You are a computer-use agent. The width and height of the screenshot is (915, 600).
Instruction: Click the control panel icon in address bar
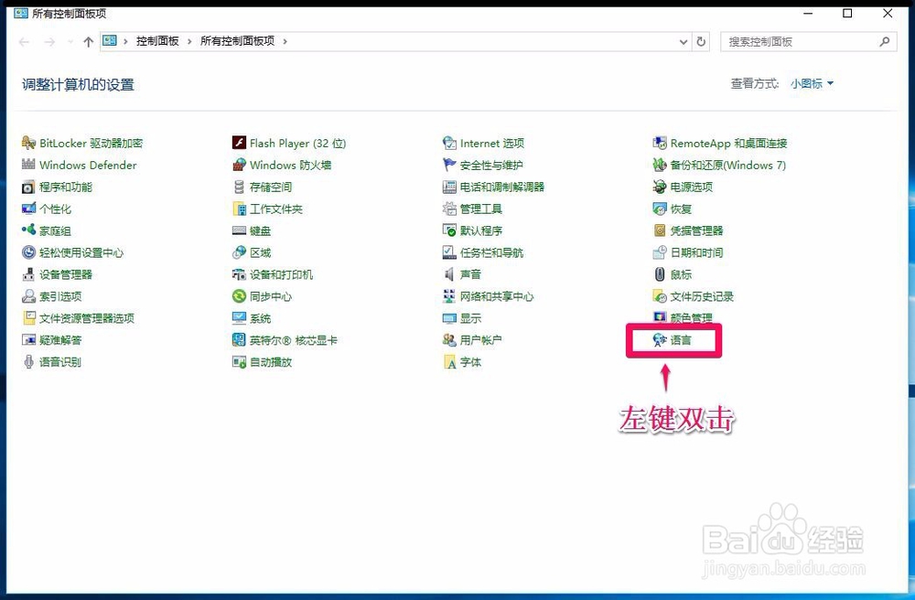point(110,41)
